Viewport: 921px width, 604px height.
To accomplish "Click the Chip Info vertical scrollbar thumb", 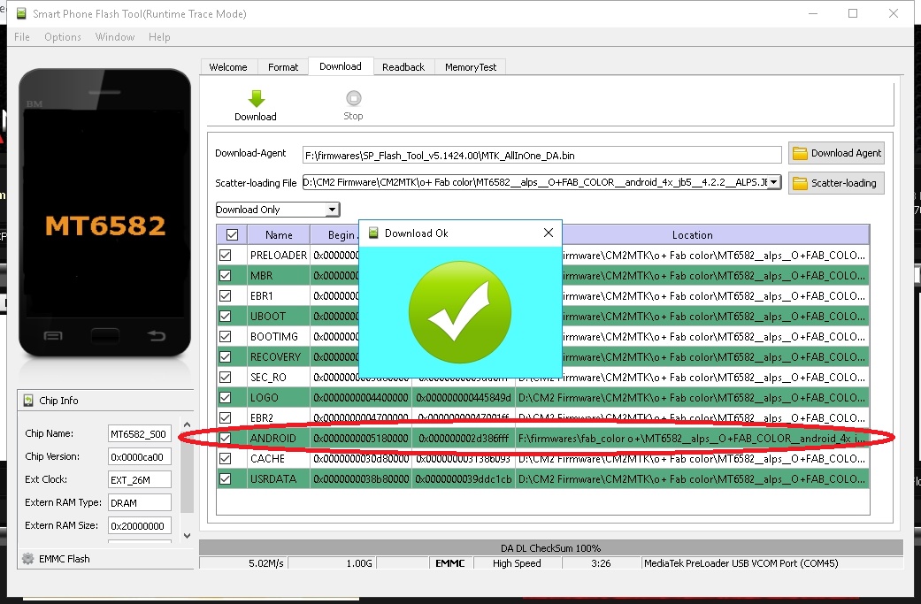I will (187, 472).
